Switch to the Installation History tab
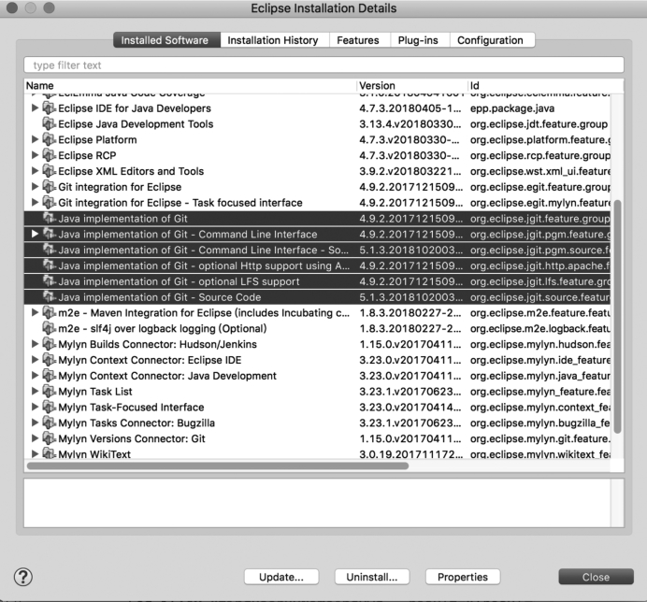This screenshot has width=647, height=602. click(x=274, y=40)
